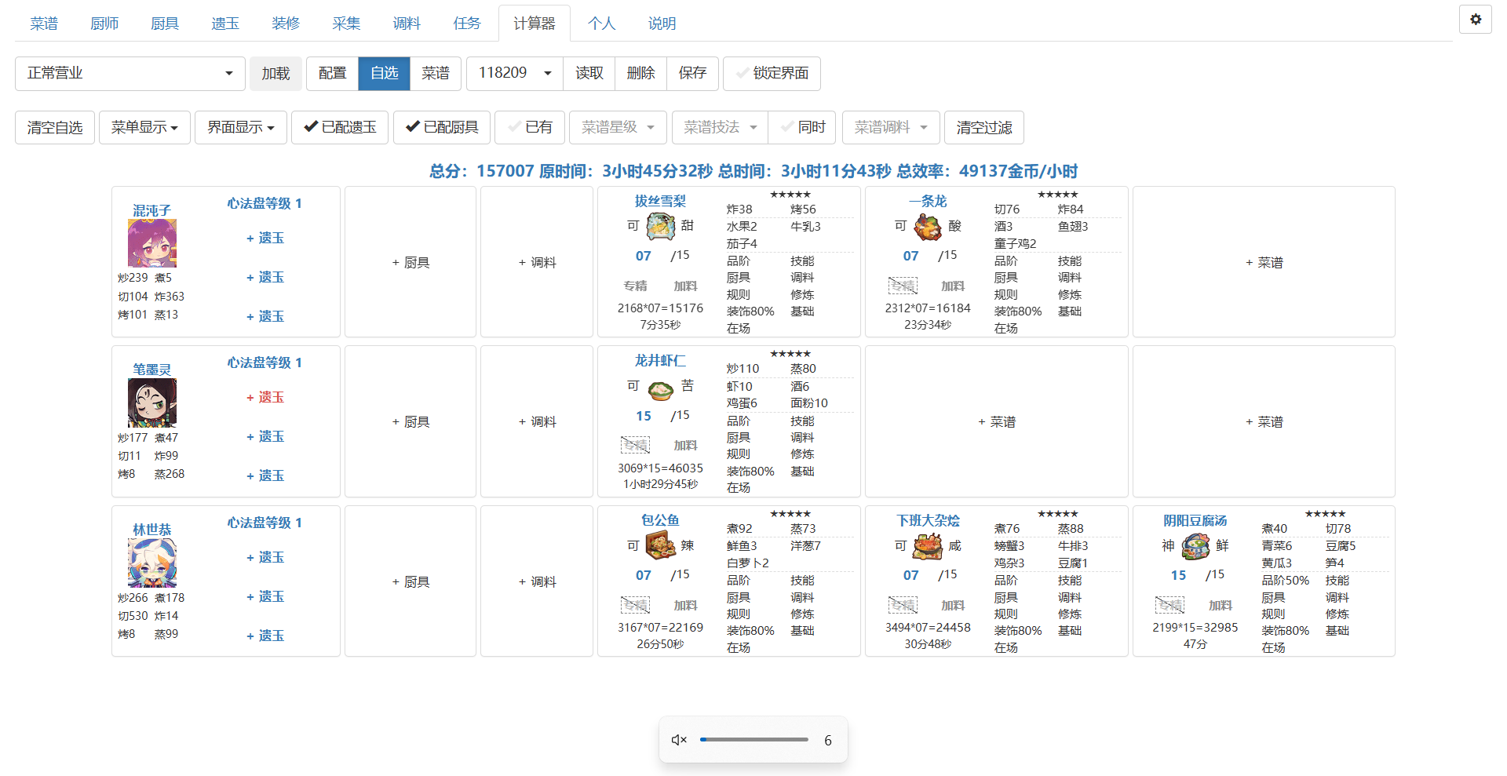This screenshot has width=1507, height=776.
Task: Click the 阴阳豆腐汤 dish icon
Action: (x=1195, y=546)
